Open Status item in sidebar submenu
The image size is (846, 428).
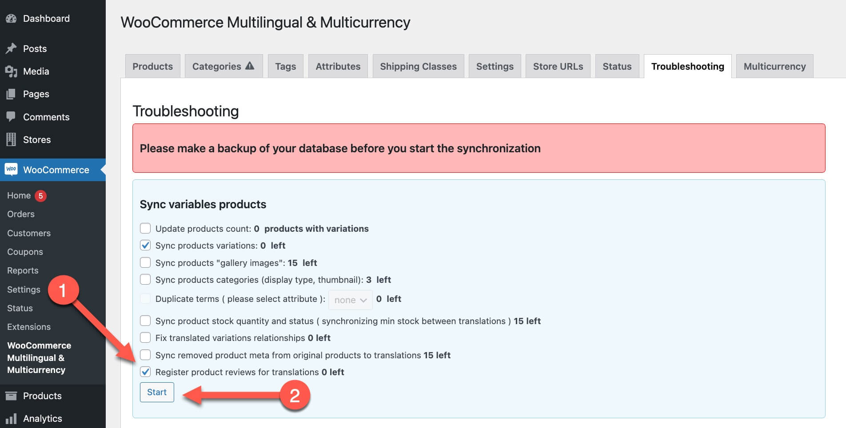click(20, 308)
